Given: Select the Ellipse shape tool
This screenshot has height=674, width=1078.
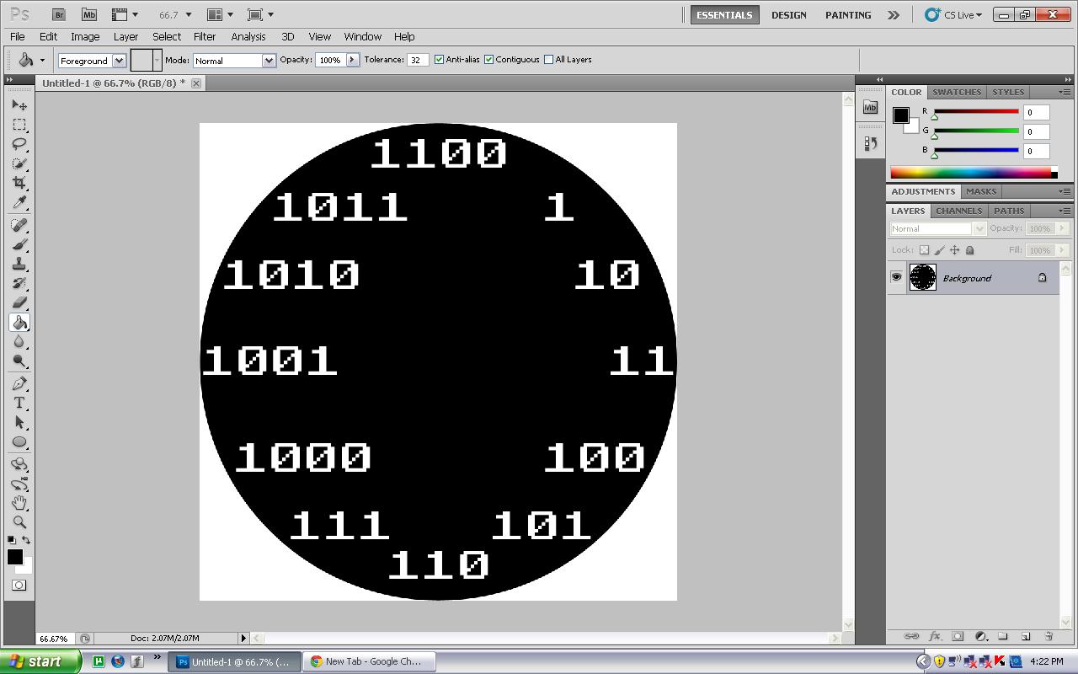Looking at the screenshot, I should pyautogui.click(x=19, y=441).
